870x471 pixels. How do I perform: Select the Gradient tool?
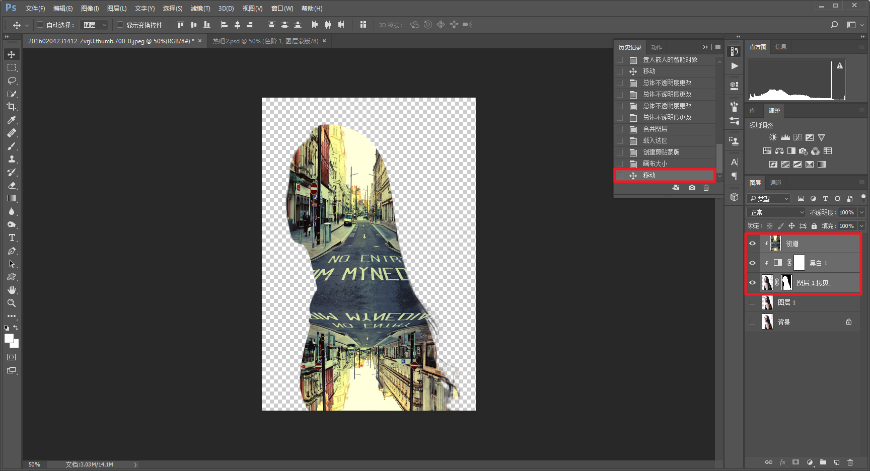[12, 198]
